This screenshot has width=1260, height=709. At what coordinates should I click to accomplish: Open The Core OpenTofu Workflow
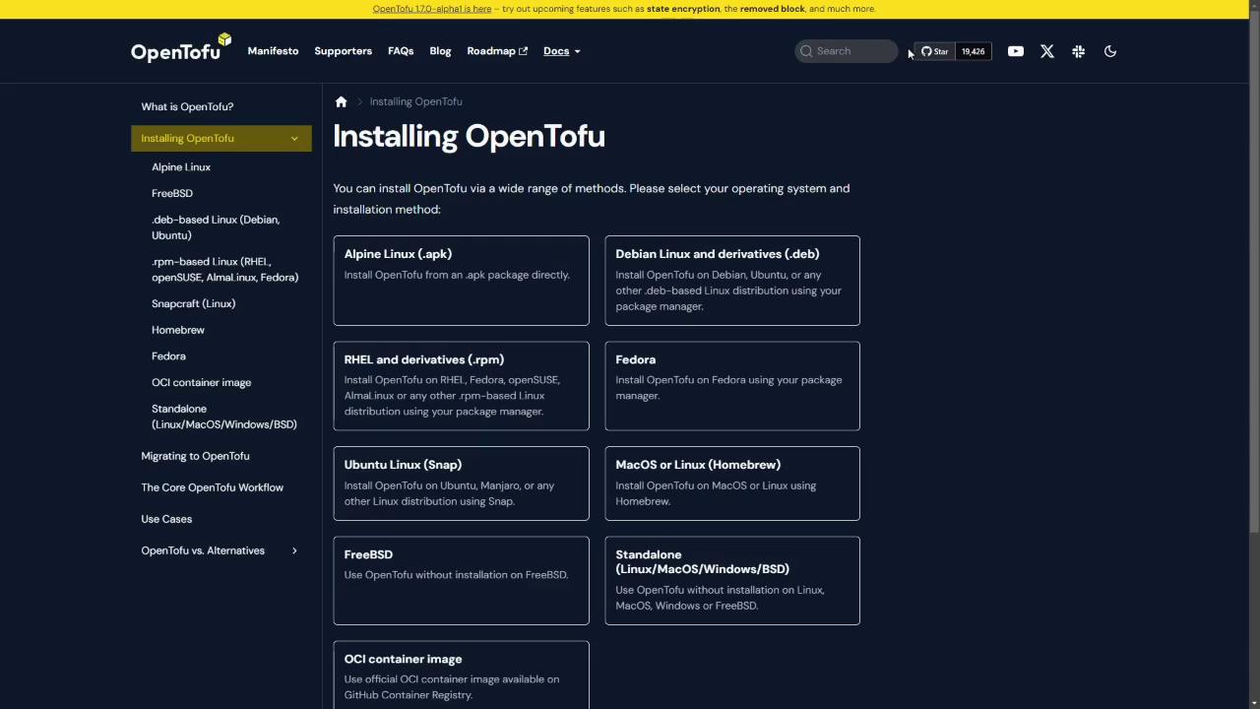pyautogui.click(x=212, y=487)
